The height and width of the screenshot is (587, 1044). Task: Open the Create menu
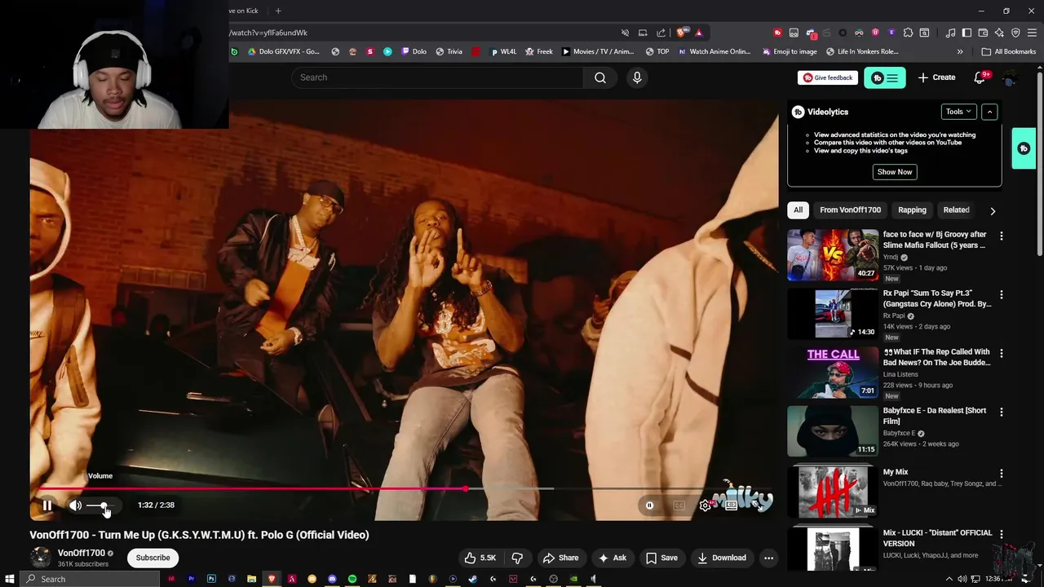pos(936,77)
